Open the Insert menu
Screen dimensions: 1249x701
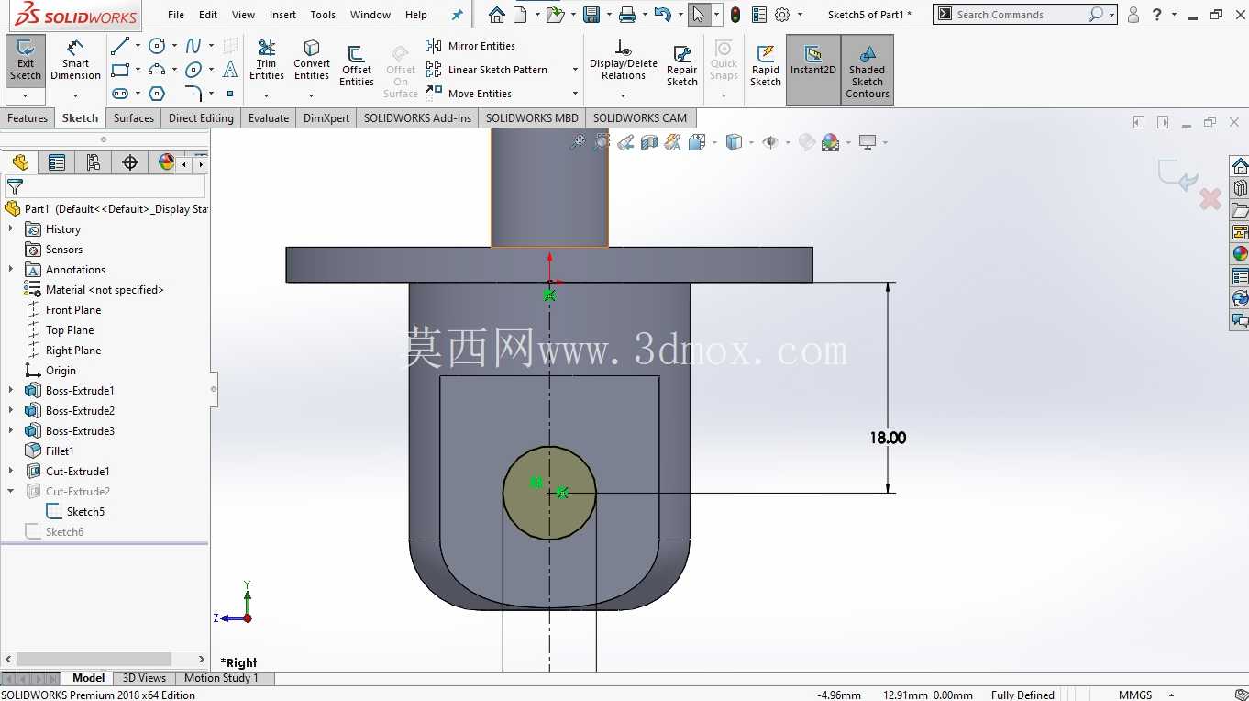pos(282,15)
